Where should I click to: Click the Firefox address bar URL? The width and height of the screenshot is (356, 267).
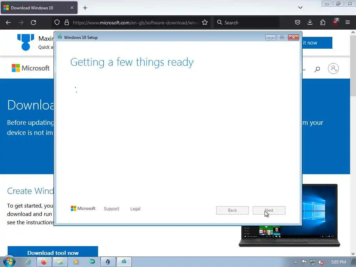[136, 23]
